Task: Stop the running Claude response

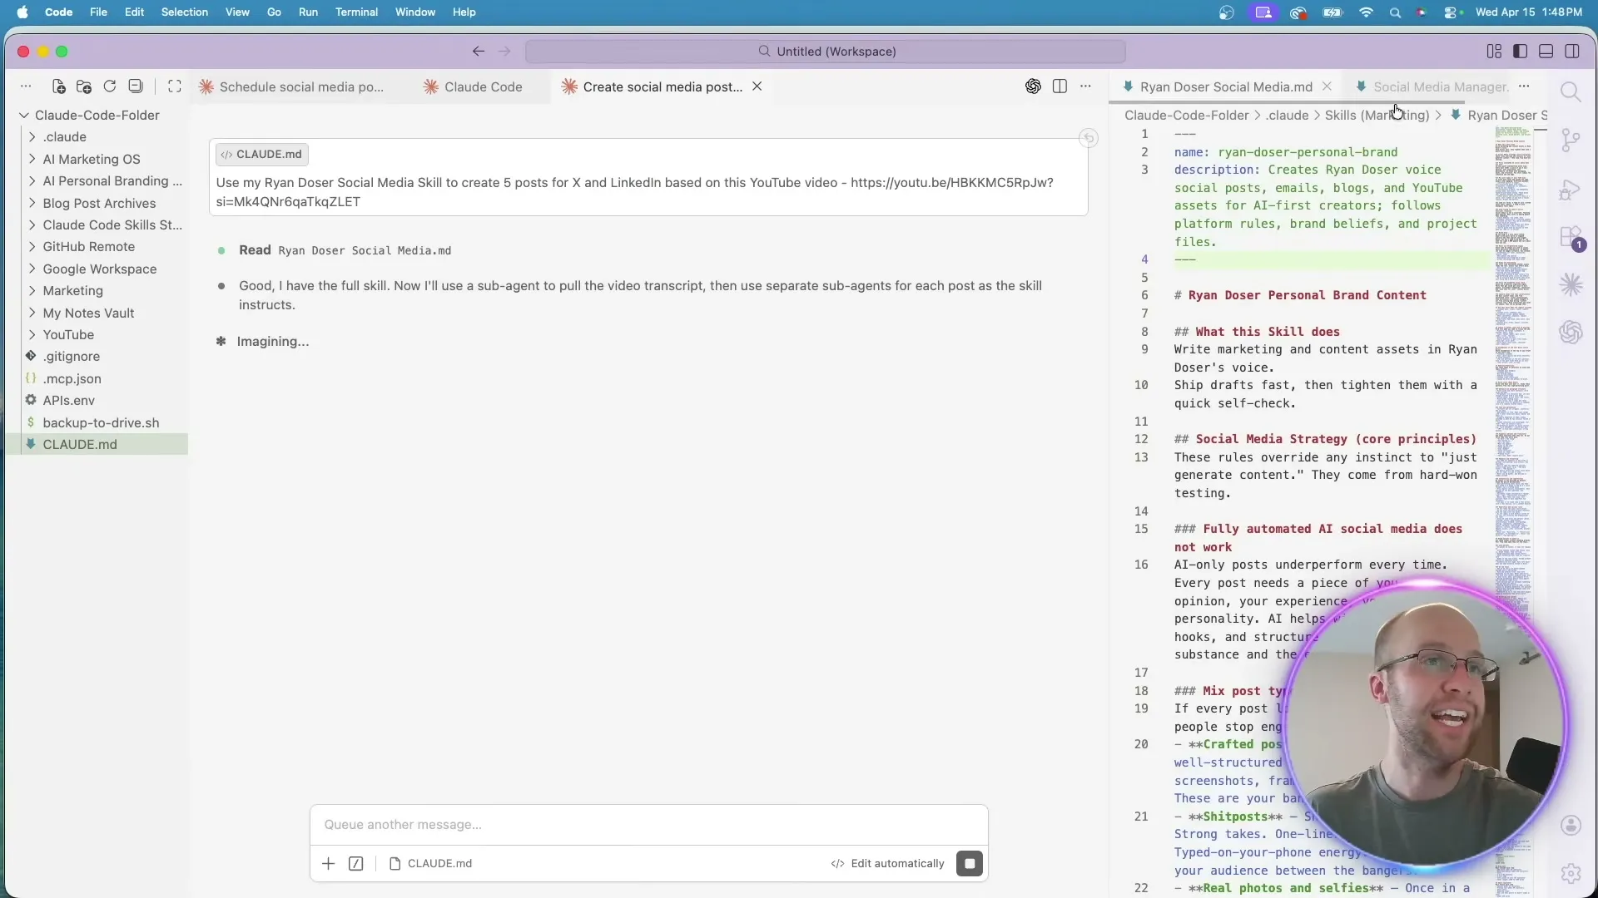Action: [970, 864]
